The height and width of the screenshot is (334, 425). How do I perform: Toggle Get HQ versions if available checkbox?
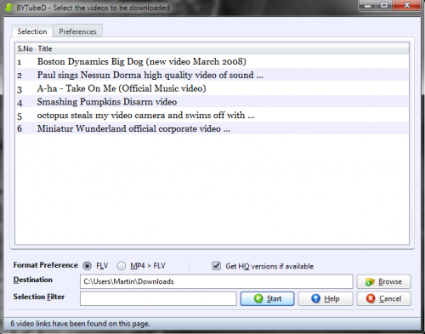tap(216, 266)
